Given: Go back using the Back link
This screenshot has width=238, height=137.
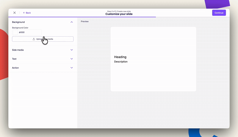Looking at the screenshot, I should click(x=27, y=13).
